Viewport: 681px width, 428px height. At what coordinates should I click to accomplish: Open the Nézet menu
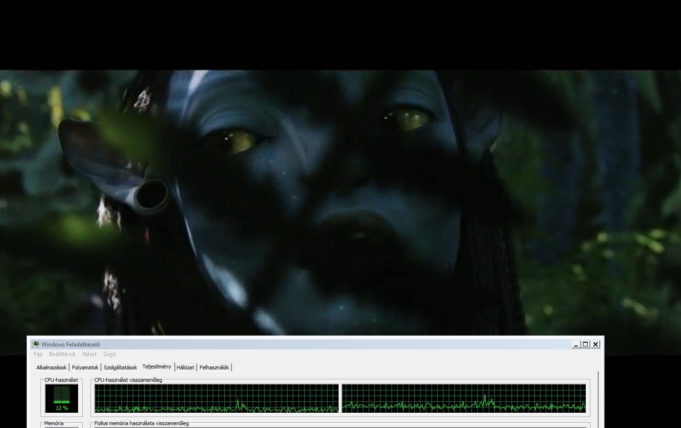click(x=90, y=354)
